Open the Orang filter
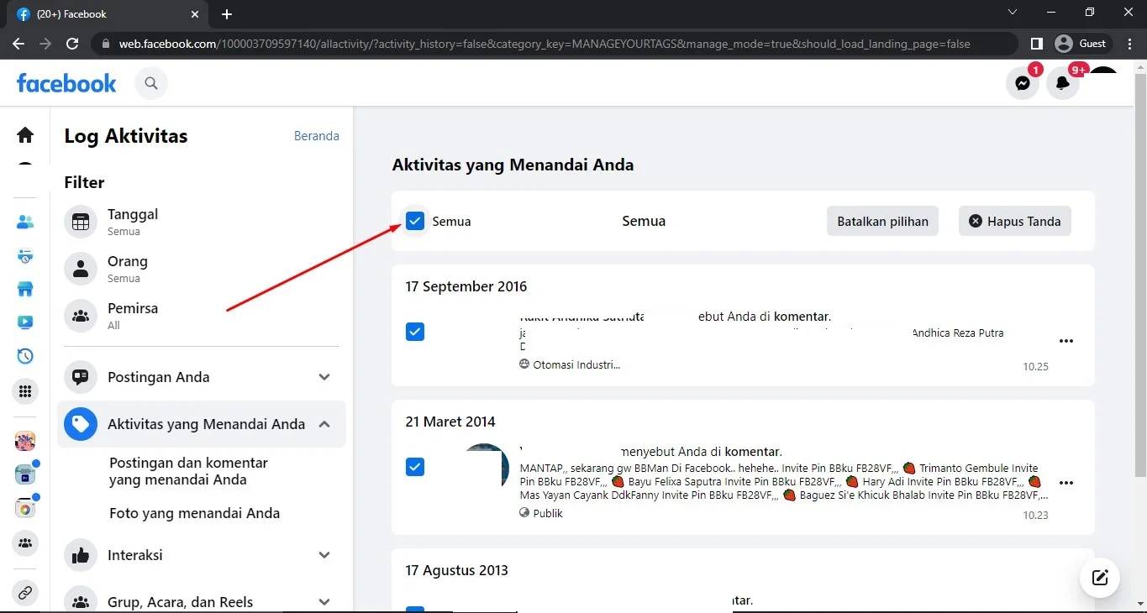This screenshot has height=613, width=1147. (202, 269)
